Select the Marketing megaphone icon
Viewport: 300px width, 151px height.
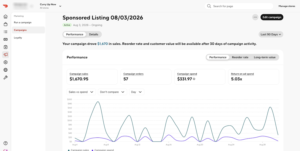[x=5, y=55]
